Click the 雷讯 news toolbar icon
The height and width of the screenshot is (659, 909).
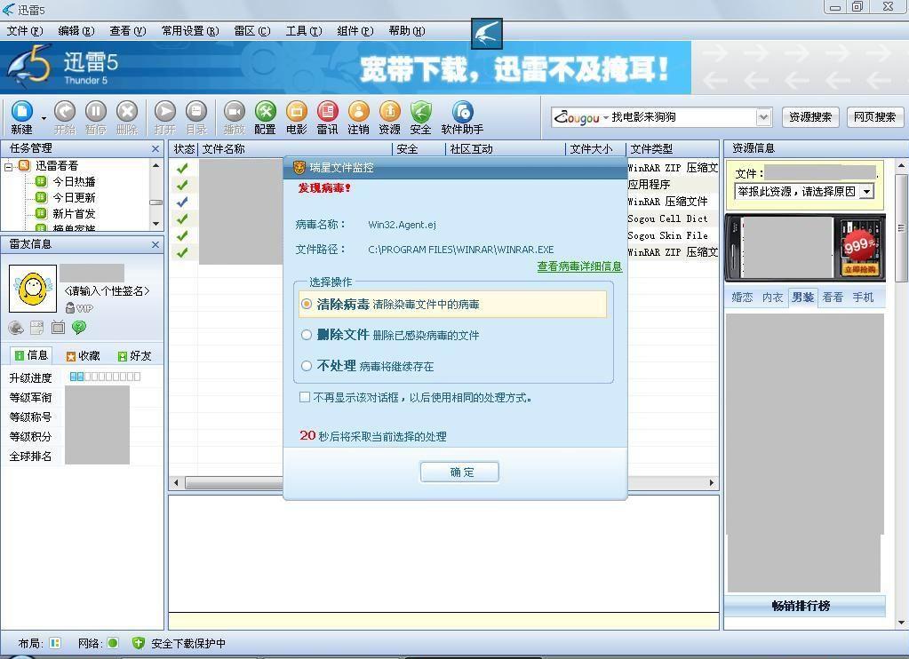(x=328, y=111)
